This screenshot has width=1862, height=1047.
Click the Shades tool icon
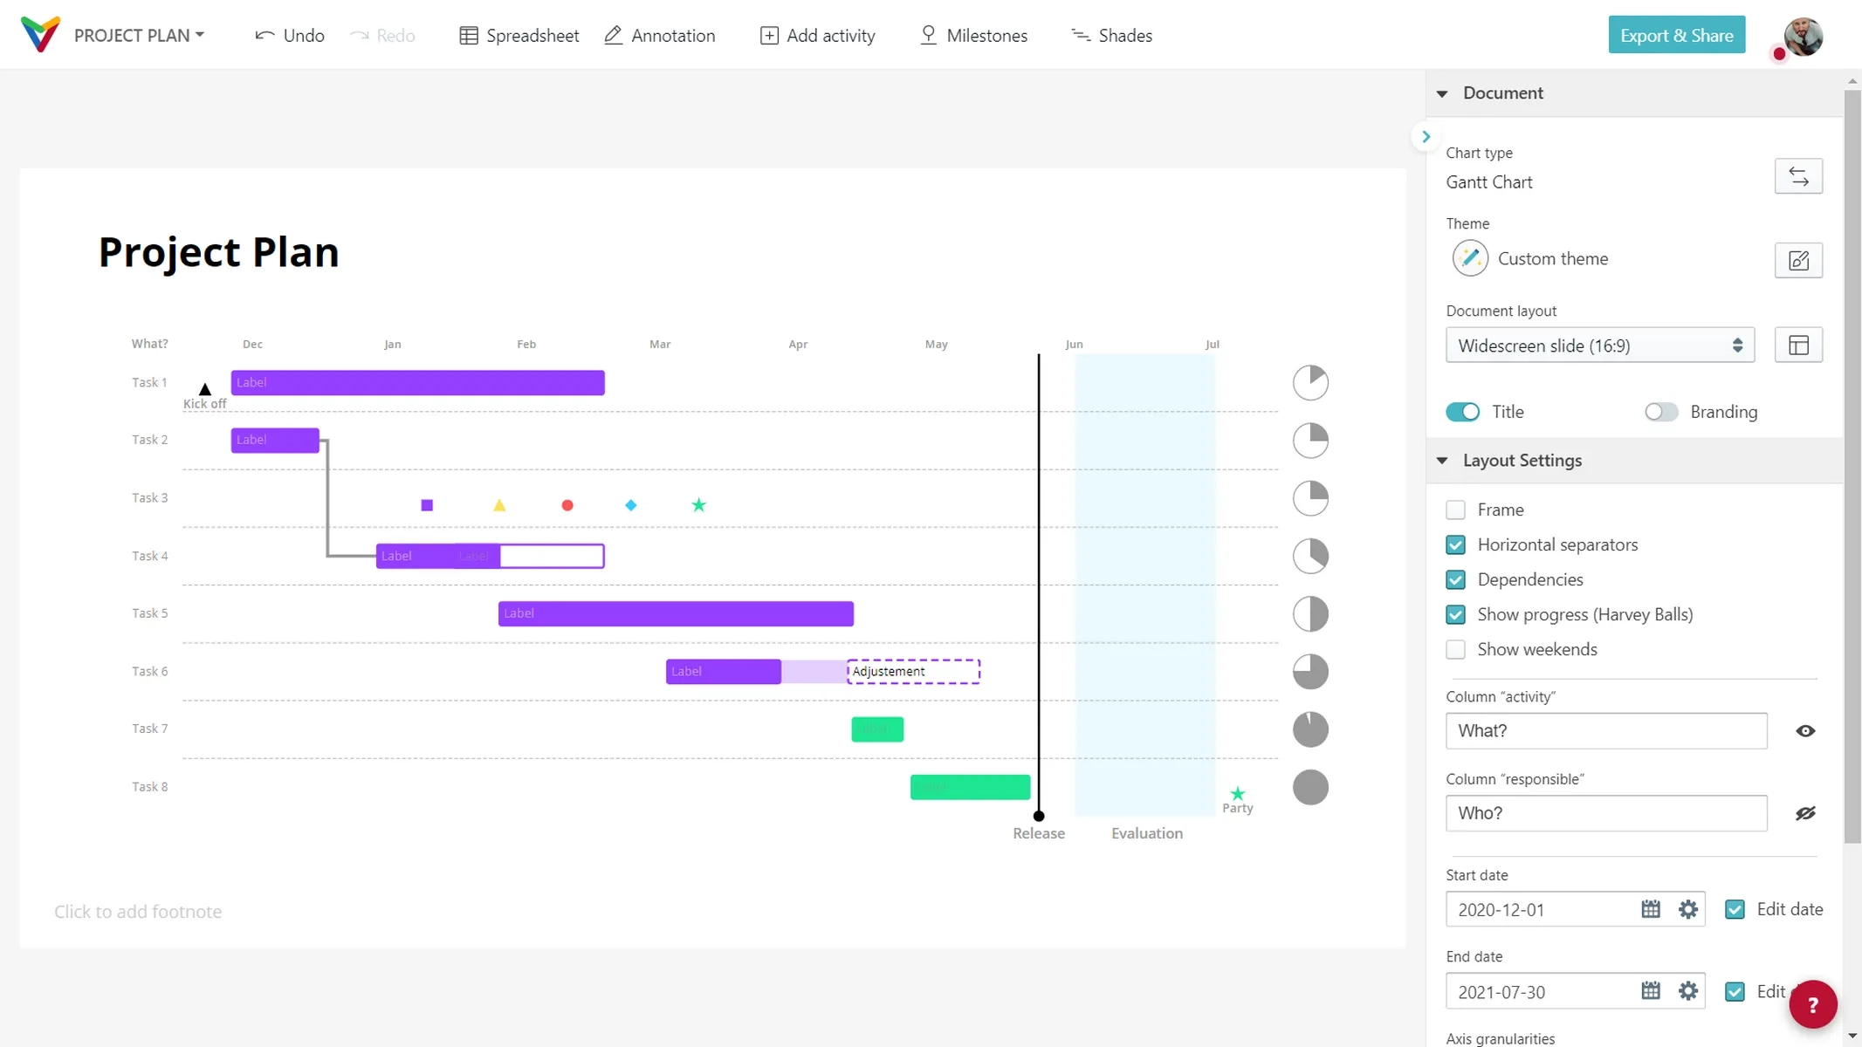click(1080, 35)
